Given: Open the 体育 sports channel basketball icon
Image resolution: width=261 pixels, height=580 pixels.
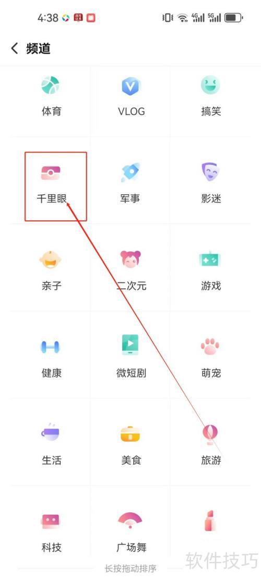Looking at the screenshot, I should pos(50,86).
